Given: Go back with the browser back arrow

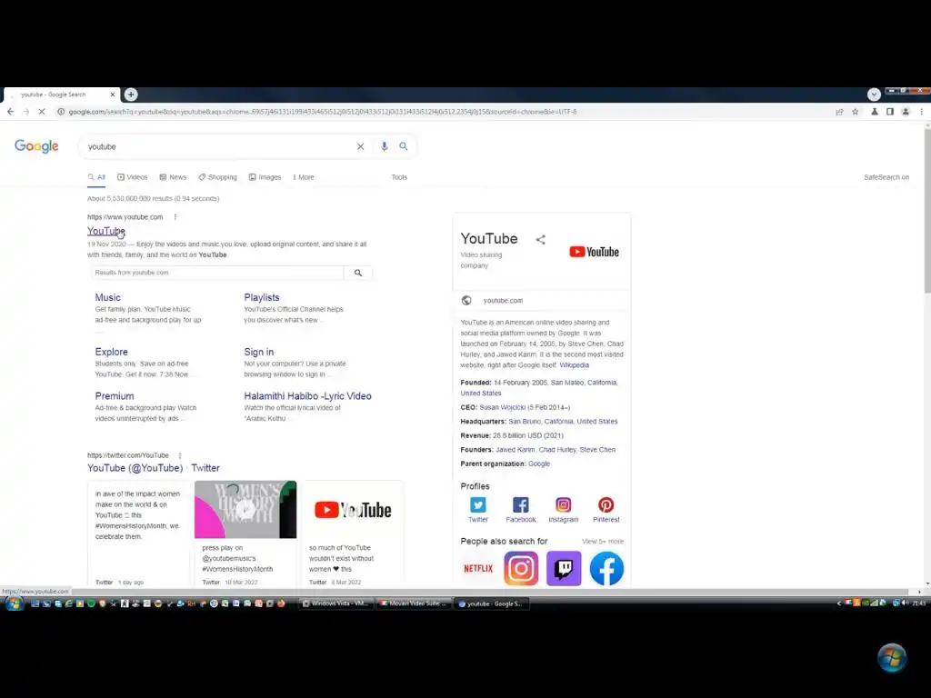Looking at the screenshot, I should click(11, 112).
